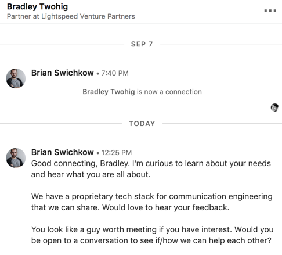Click the 'Good connecting, Bradley' message line
This screenshot has width=282, height=255.
tap(151, 164)
